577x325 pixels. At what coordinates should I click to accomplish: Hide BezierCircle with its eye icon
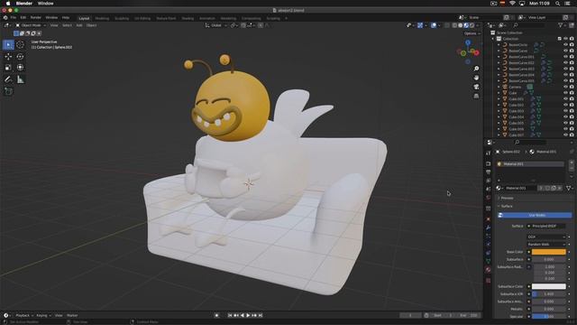[x=565, y=45]
